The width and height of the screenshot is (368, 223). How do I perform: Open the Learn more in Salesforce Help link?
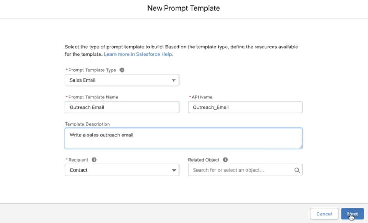click(x=138, y=54)
